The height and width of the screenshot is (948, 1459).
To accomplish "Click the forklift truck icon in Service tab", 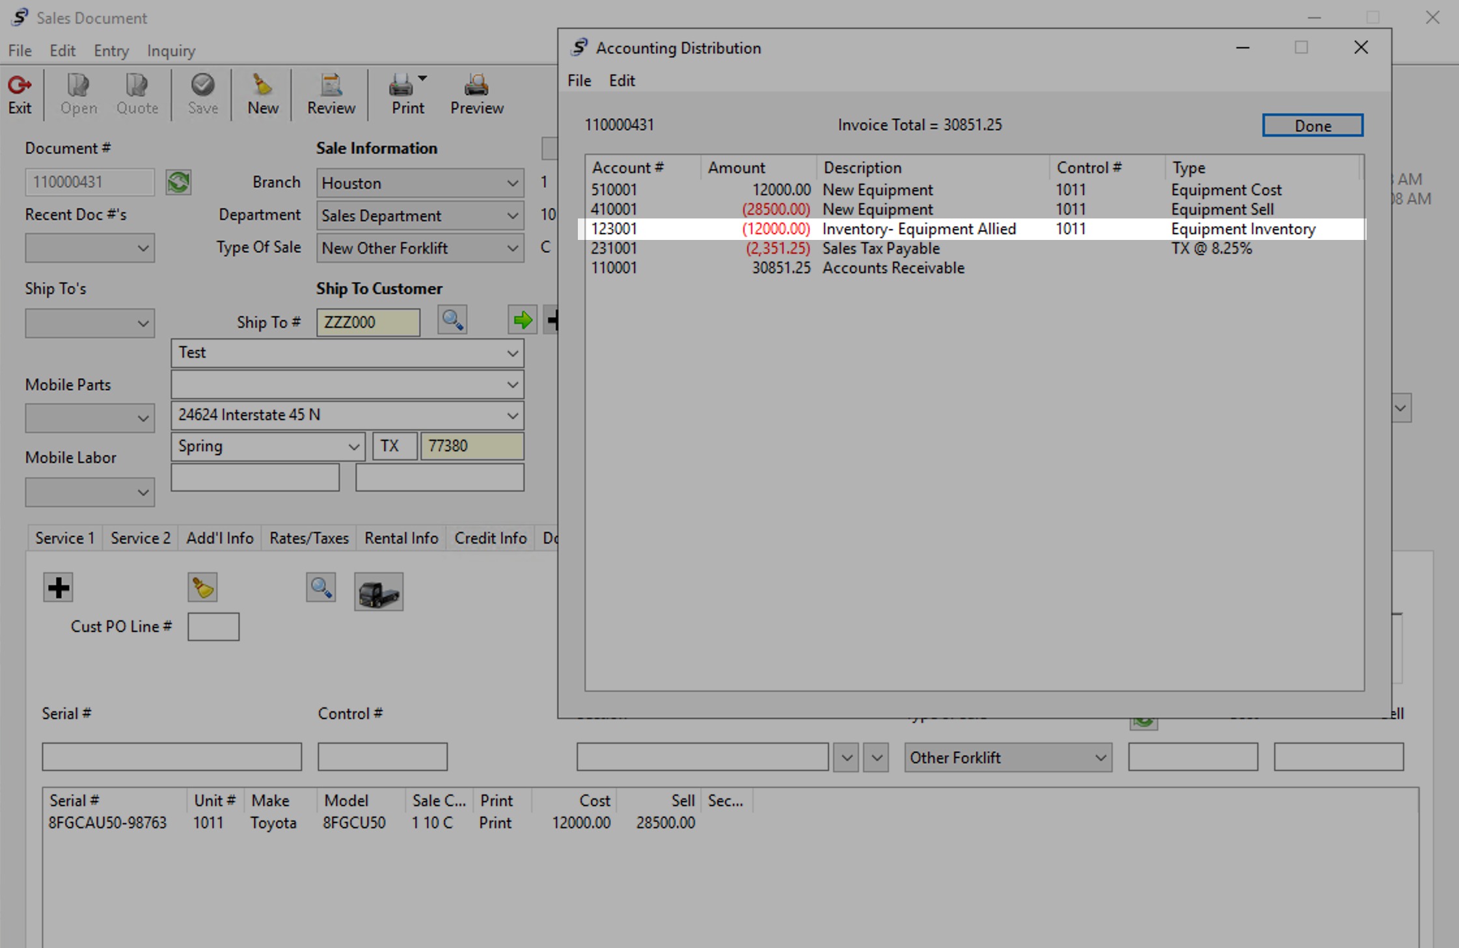I will 379,592.
